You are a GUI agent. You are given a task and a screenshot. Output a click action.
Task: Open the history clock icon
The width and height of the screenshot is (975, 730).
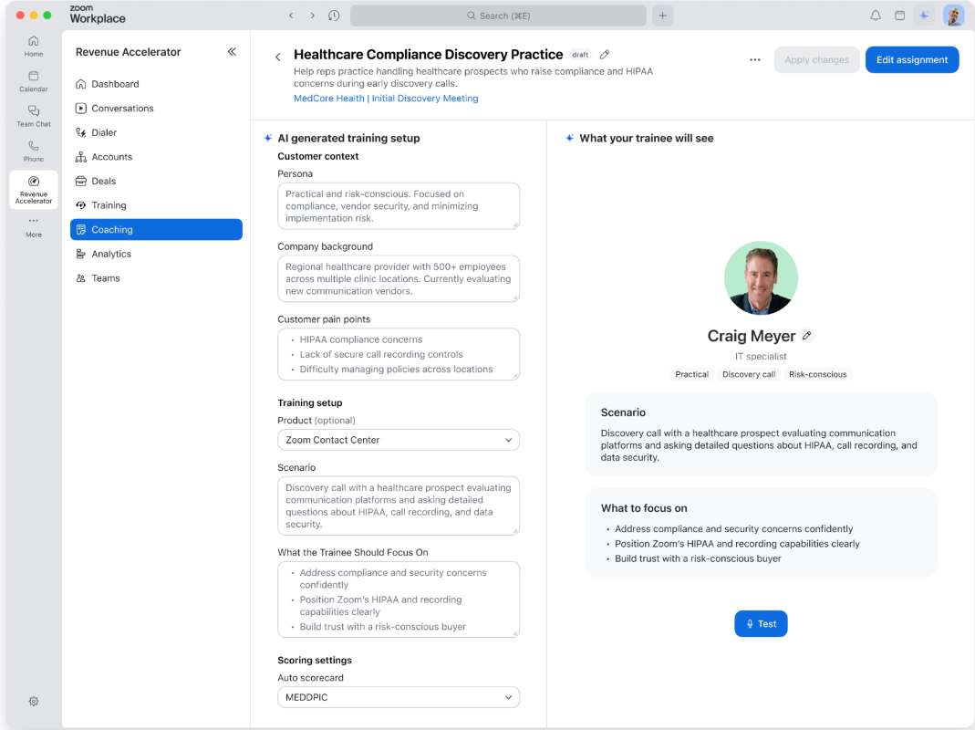pyautogui.click(x=334, y=16)
